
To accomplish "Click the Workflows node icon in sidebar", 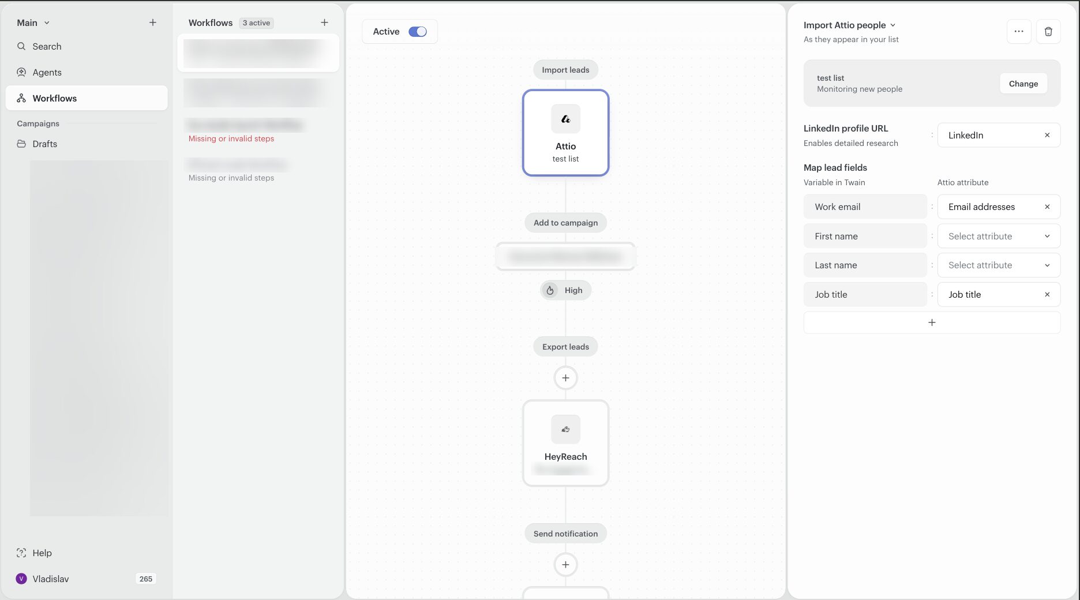I will 21,98.
